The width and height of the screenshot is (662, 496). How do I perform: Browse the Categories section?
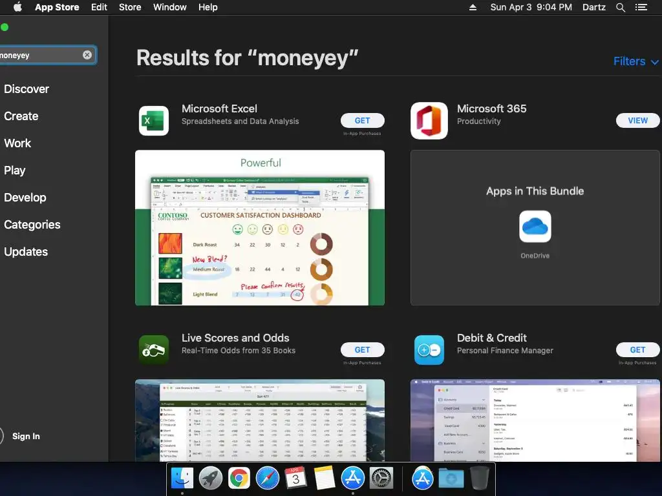click(32, 224)
